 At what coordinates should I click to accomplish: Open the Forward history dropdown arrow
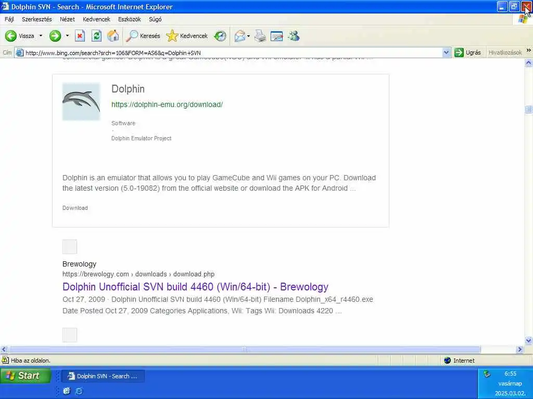67,36
